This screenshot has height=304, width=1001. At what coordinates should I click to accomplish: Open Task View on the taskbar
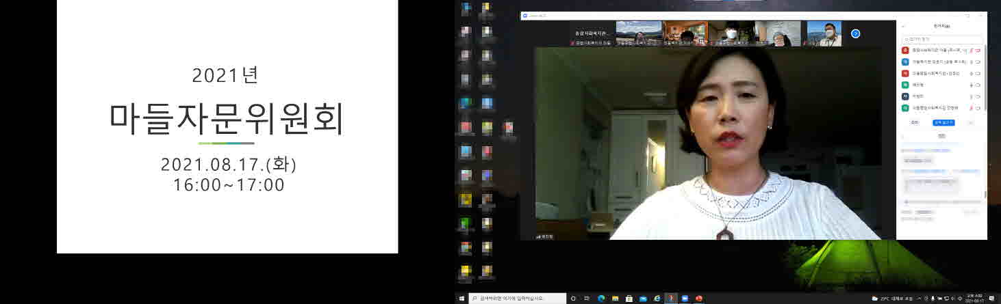click(x=587, y=299)
